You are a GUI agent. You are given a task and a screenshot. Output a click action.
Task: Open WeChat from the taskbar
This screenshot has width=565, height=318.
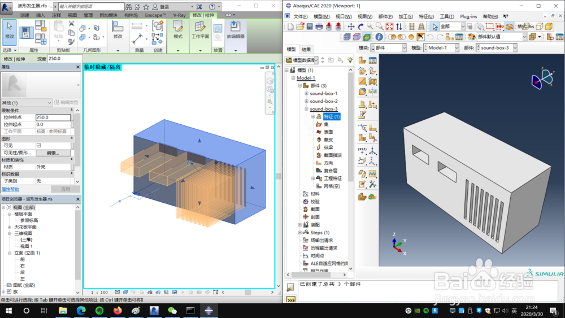pyautogui.click(x=172, y=311)
